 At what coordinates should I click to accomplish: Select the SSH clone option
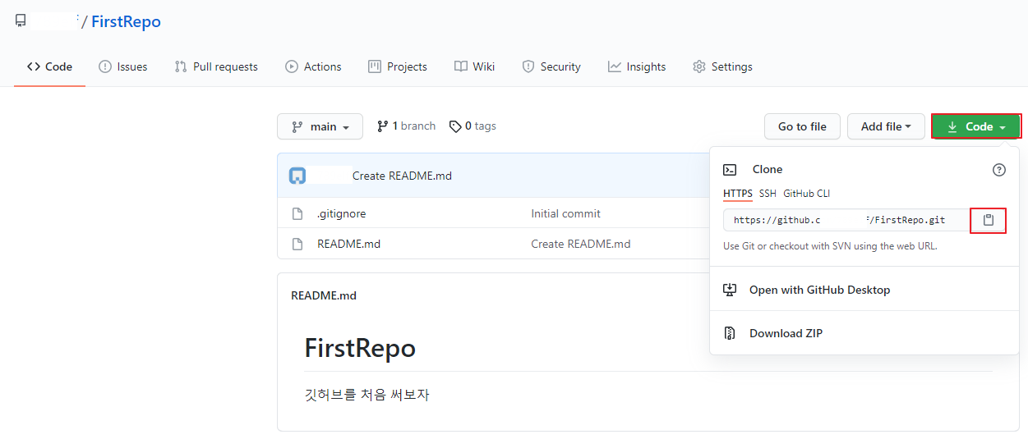[x=768, y=194]
